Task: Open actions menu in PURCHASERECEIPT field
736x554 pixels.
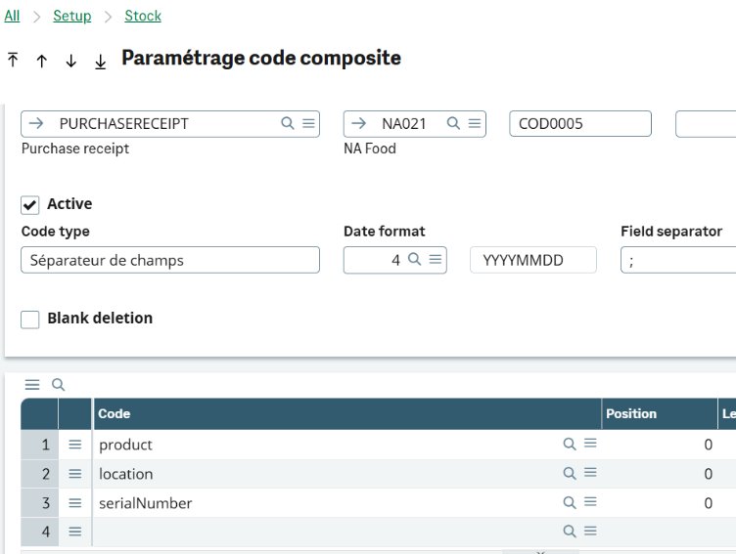Action: point(308,123)
